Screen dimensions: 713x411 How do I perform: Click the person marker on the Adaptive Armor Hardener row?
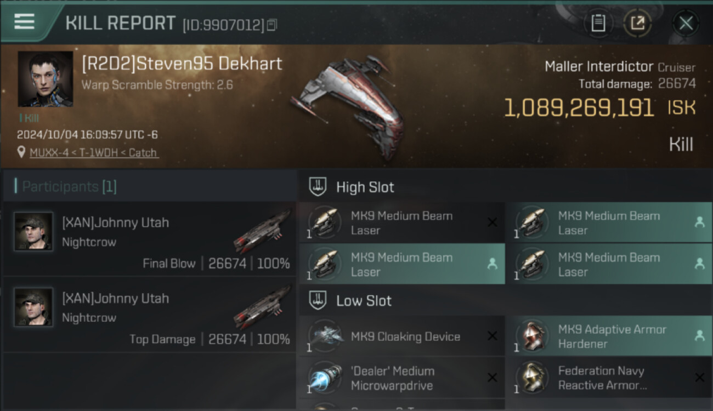pyautogui.click(x=699, y=336)
